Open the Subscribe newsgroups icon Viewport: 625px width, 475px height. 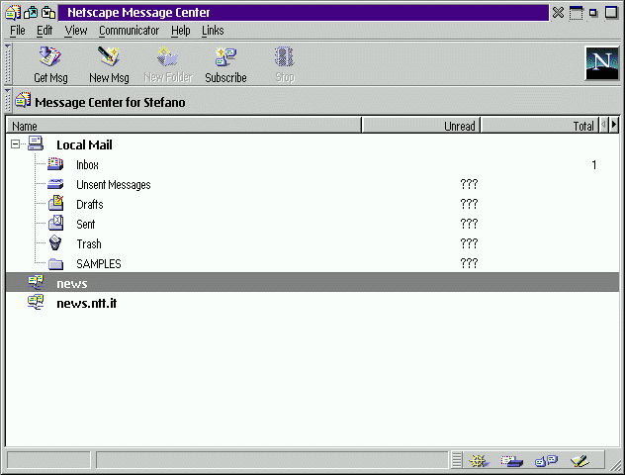point(225,56)
